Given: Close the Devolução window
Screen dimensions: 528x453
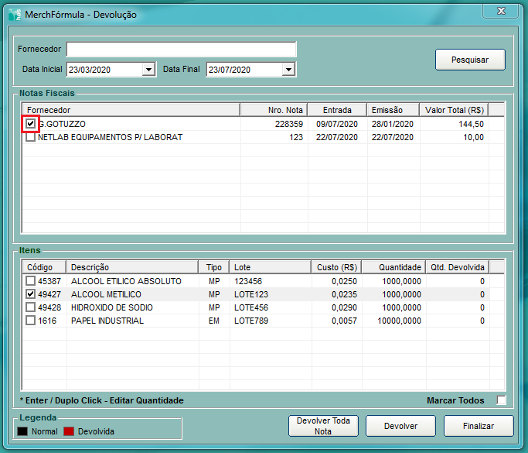Looking at the screenshot, I should coord(500,10).
